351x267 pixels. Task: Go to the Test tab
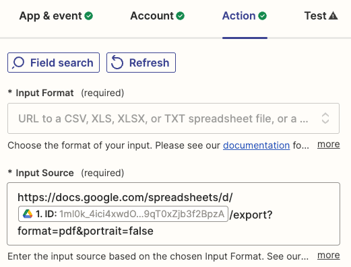[x=321, y=16]
